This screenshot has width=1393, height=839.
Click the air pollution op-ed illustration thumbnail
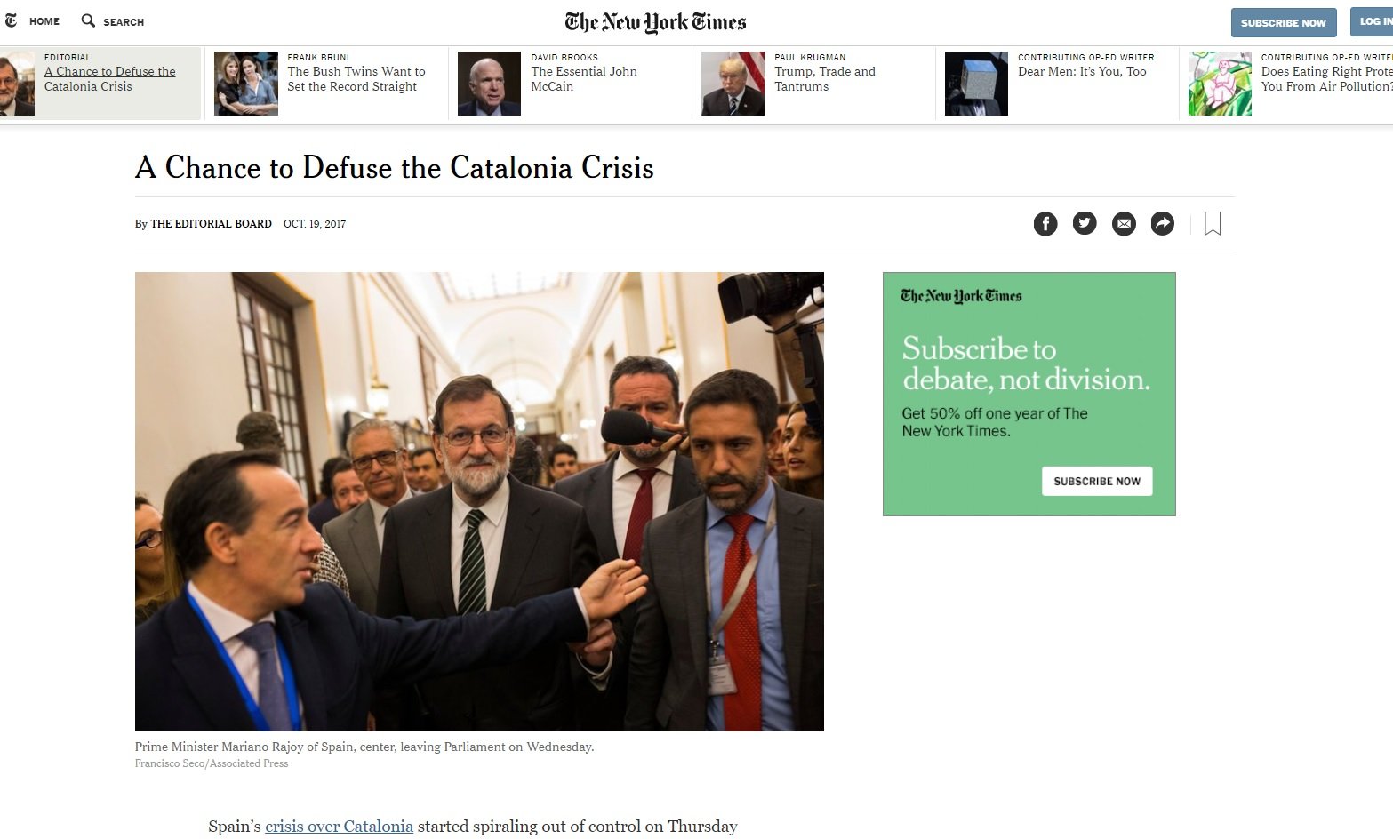pyautogui.click(x=1220, y=84)
